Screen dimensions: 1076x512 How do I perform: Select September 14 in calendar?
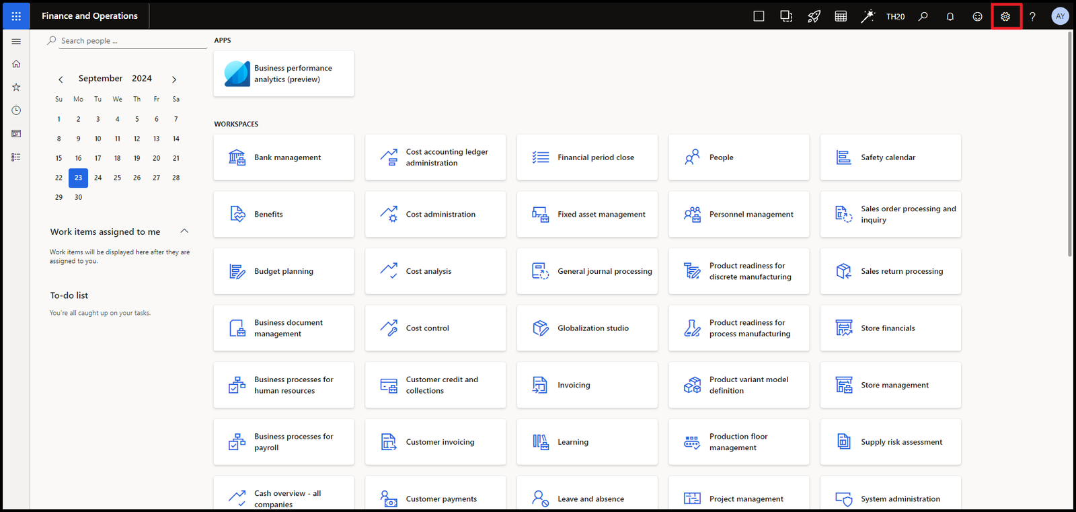(176, 139)
